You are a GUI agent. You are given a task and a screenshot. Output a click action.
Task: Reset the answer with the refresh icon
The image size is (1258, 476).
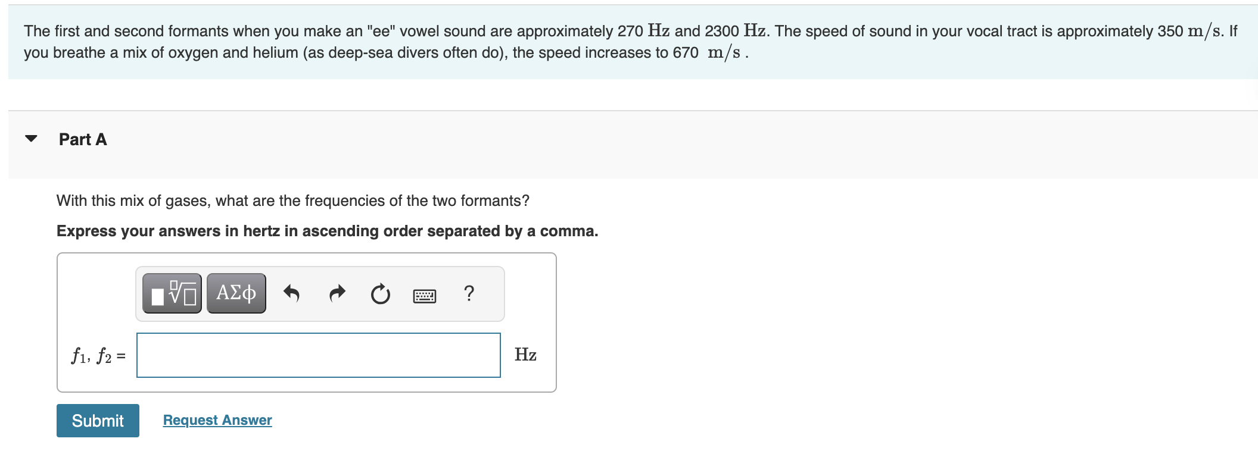point(381,293)
